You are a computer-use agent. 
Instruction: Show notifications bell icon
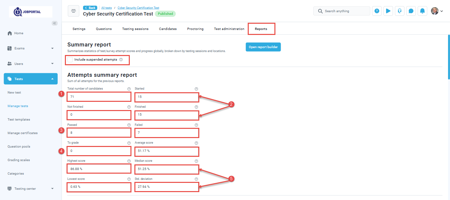[x=422, y=11]
